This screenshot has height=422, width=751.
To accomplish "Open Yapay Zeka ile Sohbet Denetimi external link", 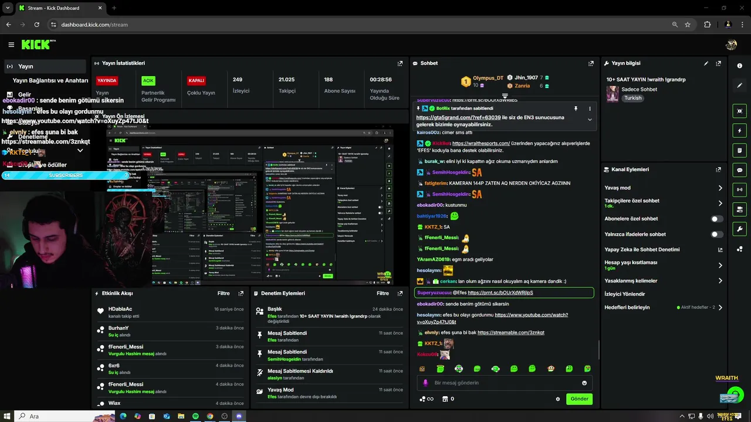I will [x=720, y=250].
